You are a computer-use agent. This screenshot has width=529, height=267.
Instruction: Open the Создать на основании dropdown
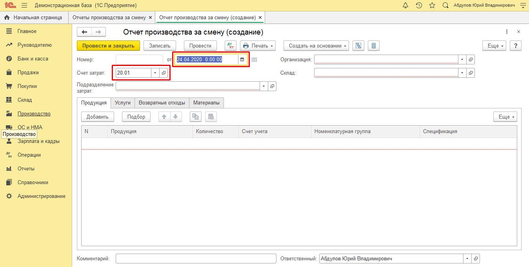[x=316, y=46]
